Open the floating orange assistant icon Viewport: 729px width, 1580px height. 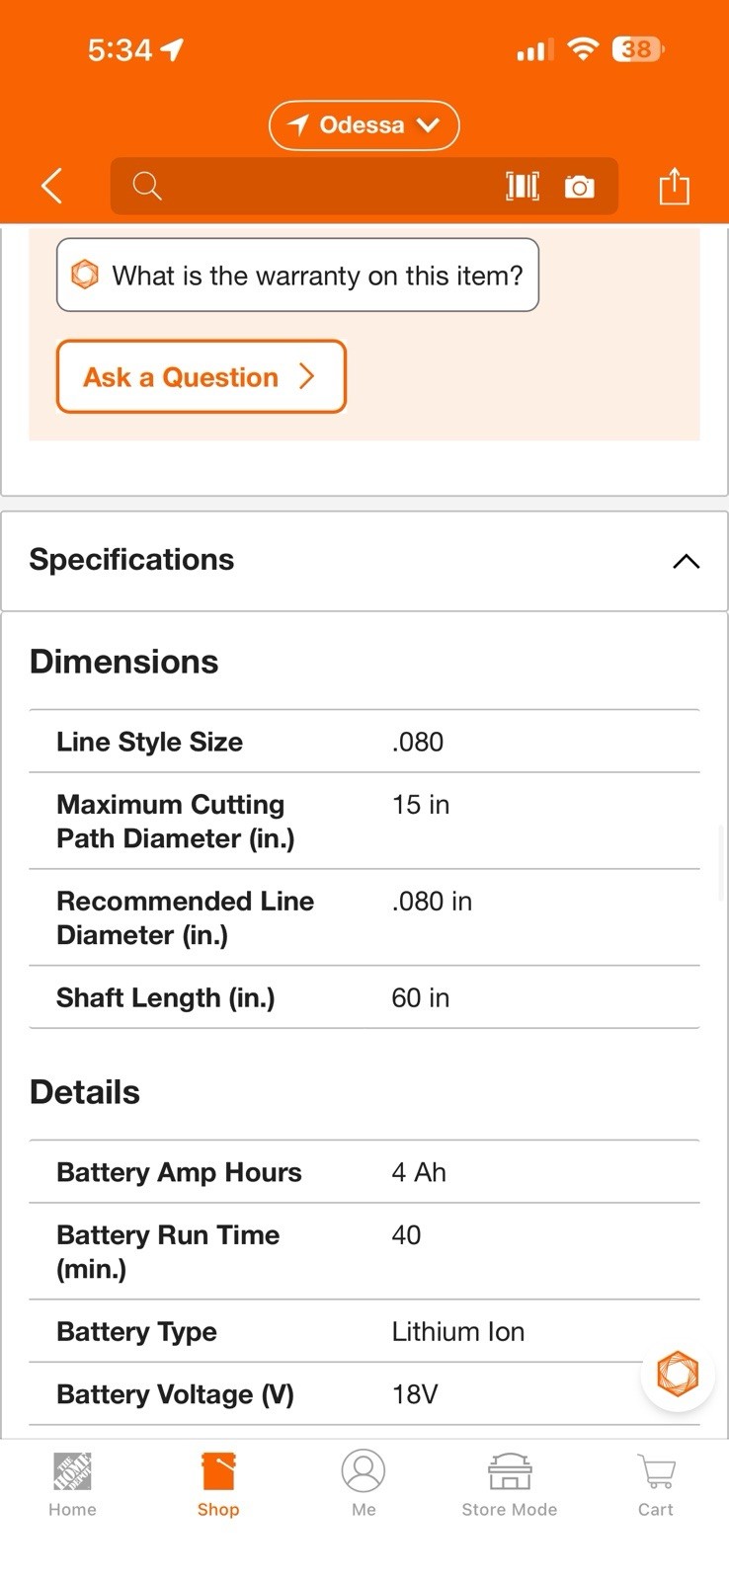click(x=678, y=1374)
